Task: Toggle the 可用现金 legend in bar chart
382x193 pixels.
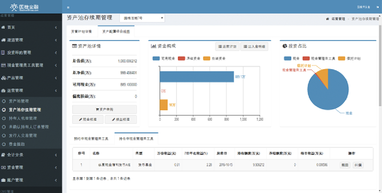Action: click(164, 59)
